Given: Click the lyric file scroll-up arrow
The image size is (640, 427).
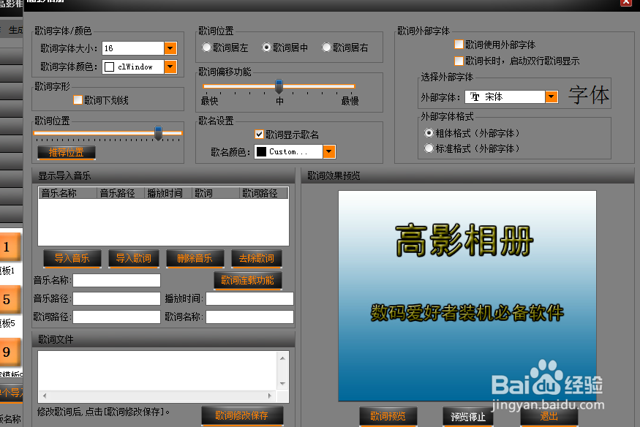Looking at the screenshot, I should (282, 358).
